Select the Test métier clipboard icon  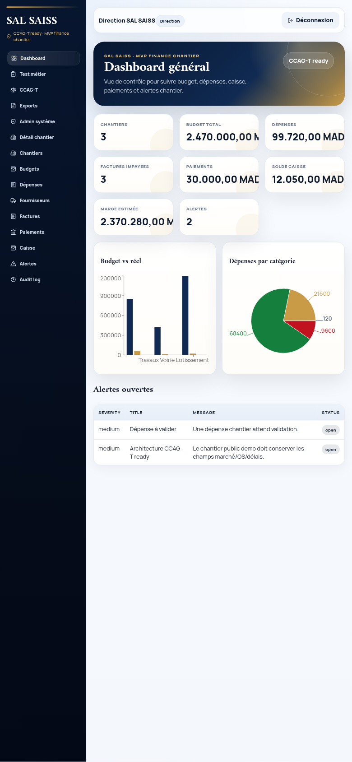click(x=14, y=74)
